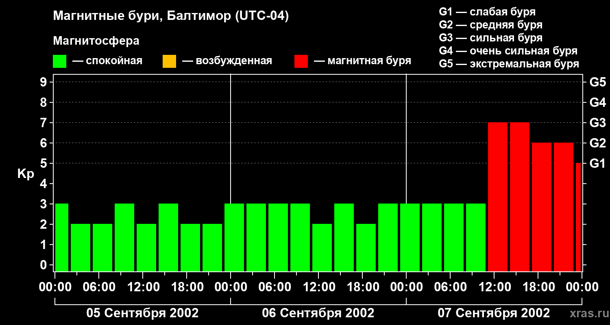Click the "06:00" time label above 07 Сентября
610x325 pixels.
click(450, 287)
